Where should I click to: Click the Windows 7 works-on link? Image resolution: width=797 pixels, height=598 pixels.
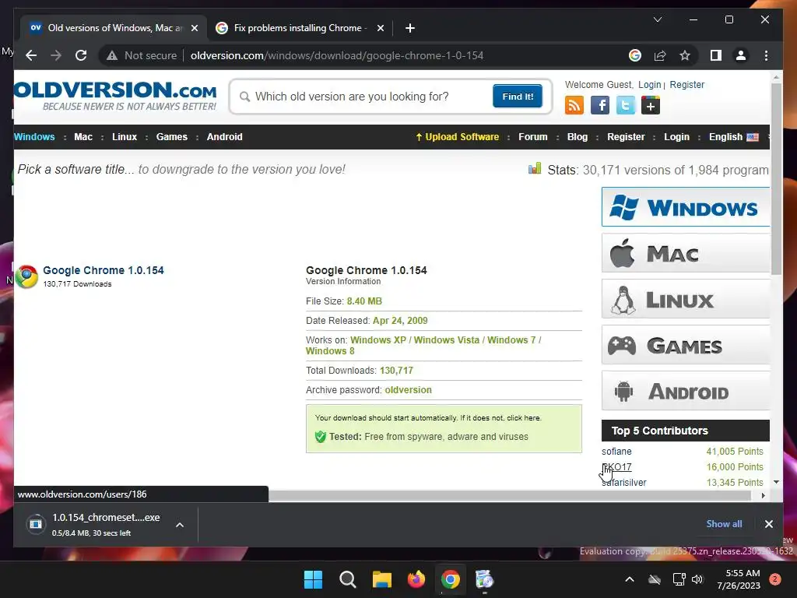[511, 339]
